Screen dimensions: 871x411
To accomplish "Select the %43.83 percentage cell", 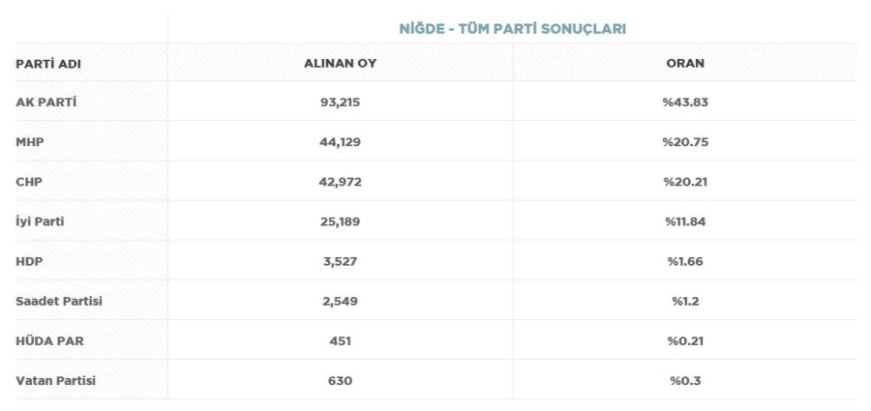I will pos(685,103).
